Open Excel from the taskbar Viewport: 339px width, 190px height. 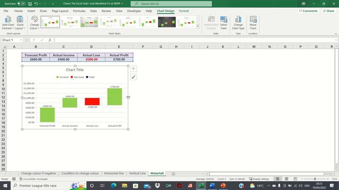201,186
